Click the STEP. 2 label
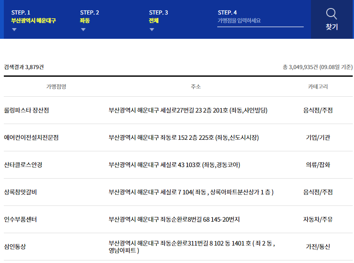 point(89,12)
